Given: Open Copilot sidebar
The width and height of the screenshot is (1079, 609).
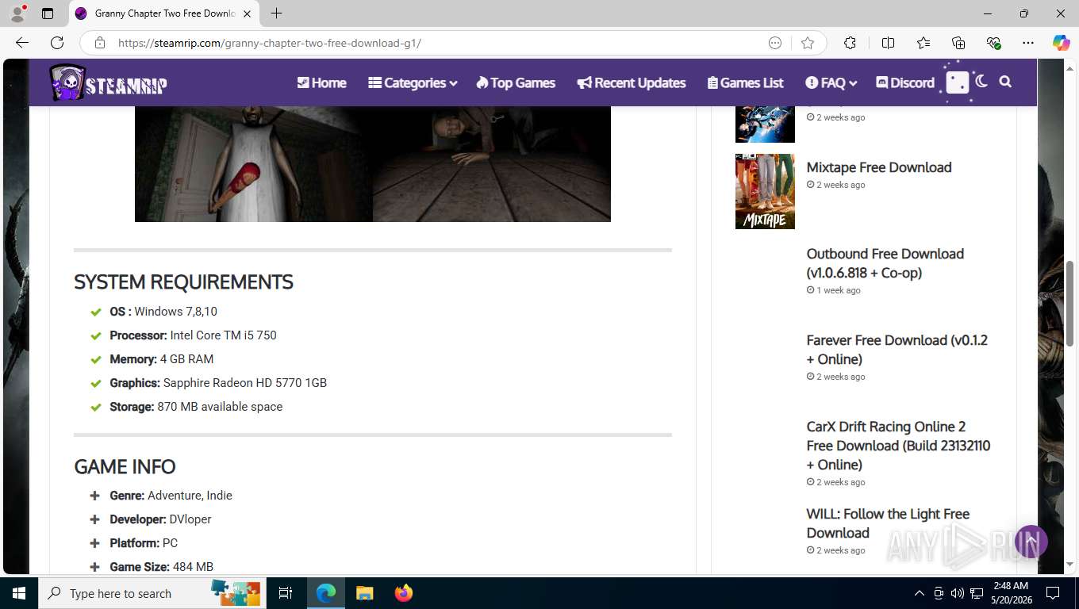Looking at the screenshot, I should [1062, 43].
